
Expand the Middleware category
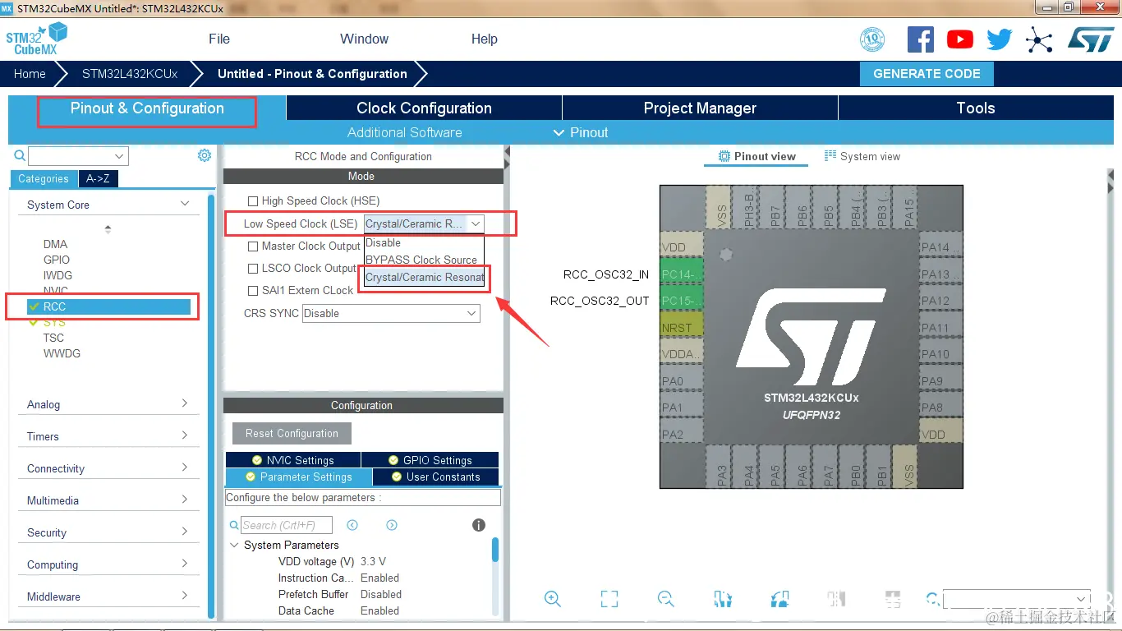click(x=185, y=596)
